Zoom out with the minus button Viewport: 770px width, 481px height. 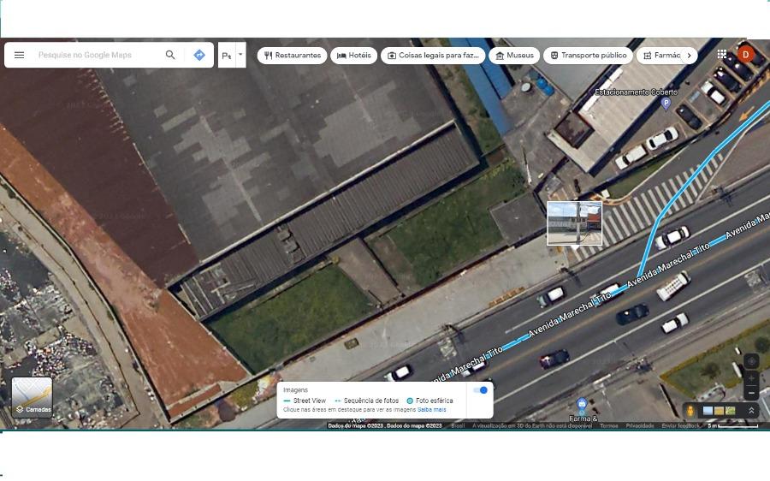coord(751,393)
